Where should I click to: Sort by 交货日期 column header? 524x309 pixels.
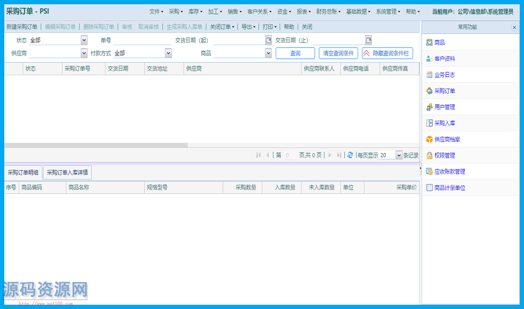pyautogui.click(x=125, y=69)
